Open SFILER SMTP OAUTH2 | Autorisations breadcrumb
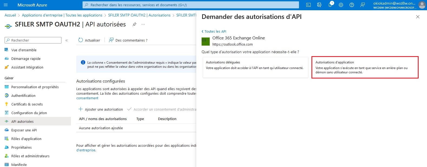427x167 pixels. coord(139,15)
